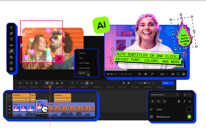Open the effects magic wand in the sidebar
The height and width of the screenshot is (130, 206).
click(x=11, y=51)
